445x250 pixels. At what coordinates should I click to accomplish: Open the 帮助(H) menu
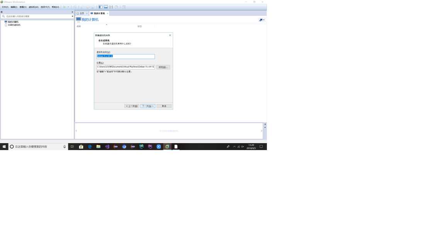[x=55, y=7]
